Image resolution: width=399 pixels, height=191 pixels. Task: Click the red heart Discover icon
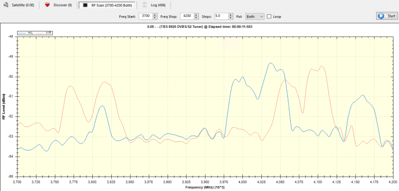click(47, 5)
